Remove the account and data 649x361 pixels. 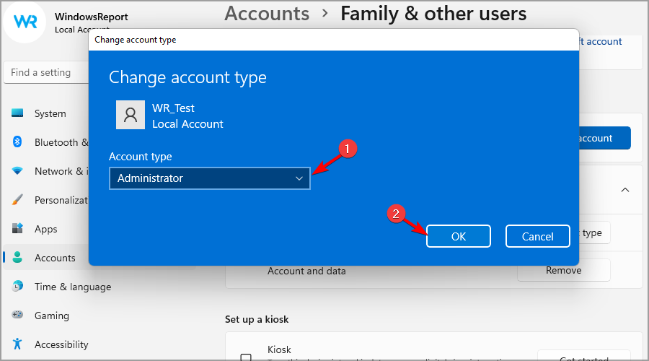(x=563, y=270)
